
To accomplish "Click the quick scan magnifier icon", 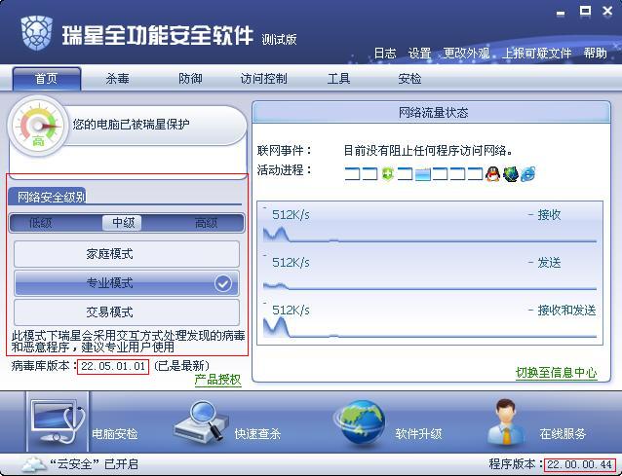I will click(201, 421).
